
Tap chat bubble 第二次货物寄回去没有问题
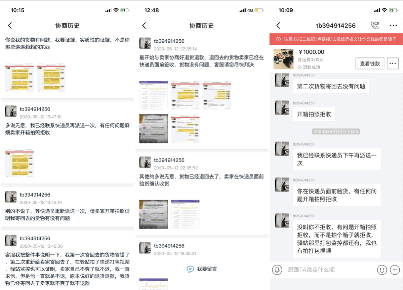tap(331, 86)
